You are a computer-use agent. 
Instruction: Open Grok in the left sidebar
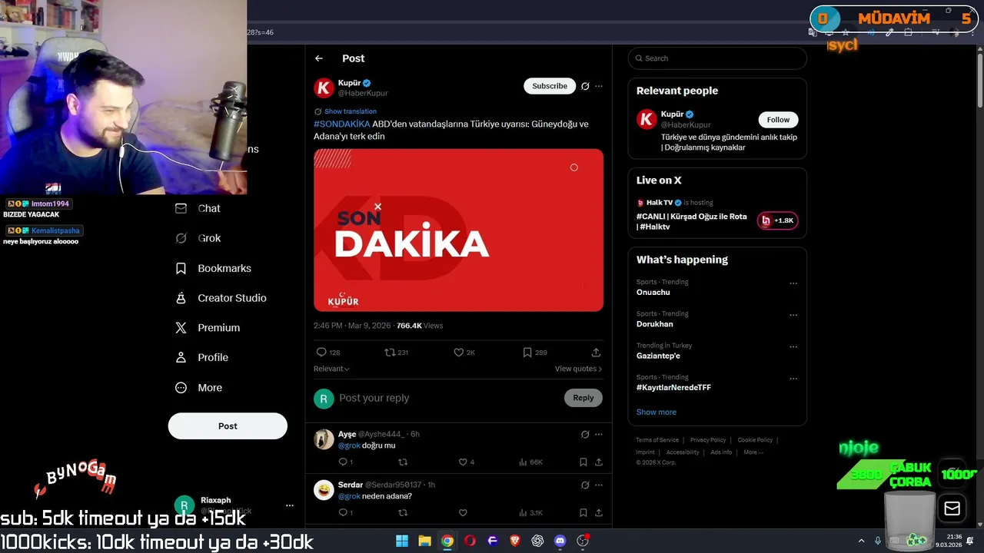198,238
